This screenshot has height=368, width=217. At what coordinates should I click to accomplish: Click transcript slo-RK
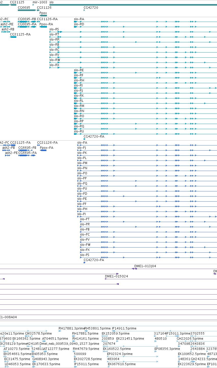click(x=79, y=96)
